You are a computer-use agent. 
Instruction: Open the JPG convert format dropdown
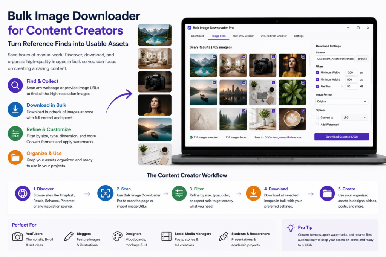pyautogui.click(x=354, y=117)
